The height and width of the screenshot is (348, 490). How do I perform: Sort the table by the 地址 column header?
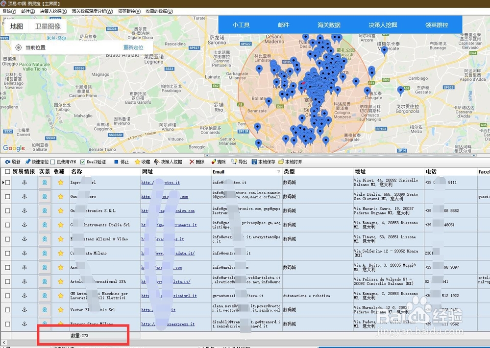coord(389,172)
